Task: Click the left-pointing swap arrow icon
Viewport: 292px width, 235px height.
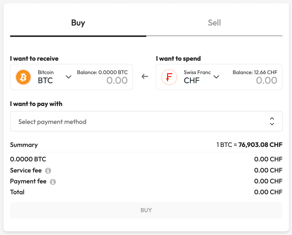Action: click(145, 76)
